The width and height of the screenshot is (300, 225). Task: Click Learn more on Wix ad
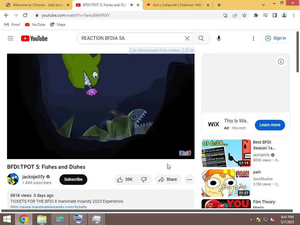270,125
